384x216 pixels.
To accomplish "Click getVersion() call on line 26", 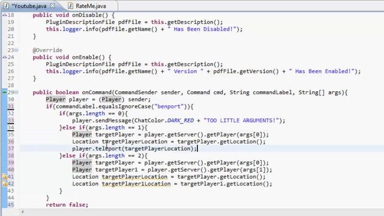I will click(259, 71).
